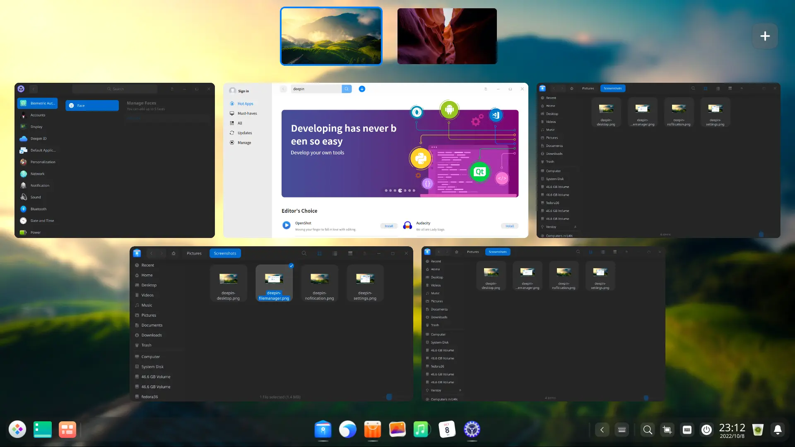Open Personalization in the Control Center sidebar
795x447 pixels.
pyautogui.click(x=43, y=162)
